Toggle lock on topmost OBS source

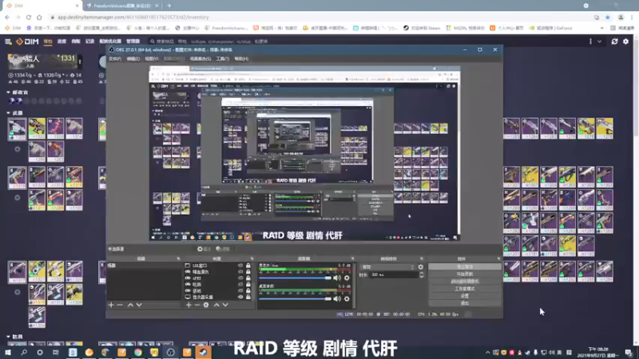(x=248, y=266)
